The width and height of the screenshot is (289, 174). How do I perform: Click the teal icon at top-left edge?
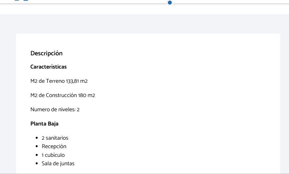pyautogui.click(x=17, y=1)
